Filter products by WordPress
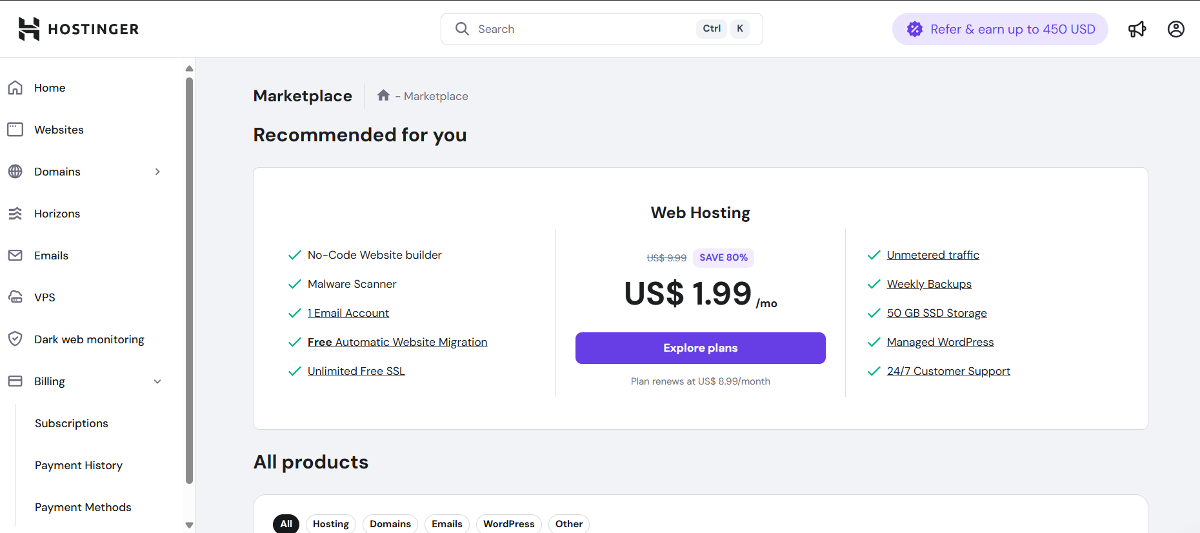 [x=509, y=524]
